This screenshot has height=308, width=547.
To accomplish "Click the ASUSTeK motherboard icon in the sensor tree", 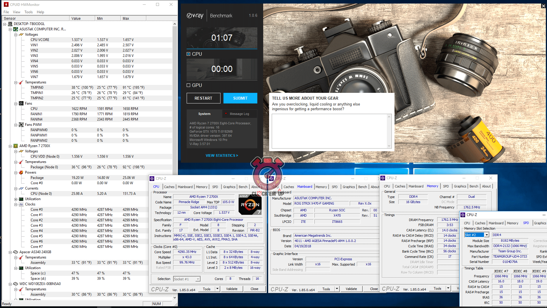I will (16, 29).
